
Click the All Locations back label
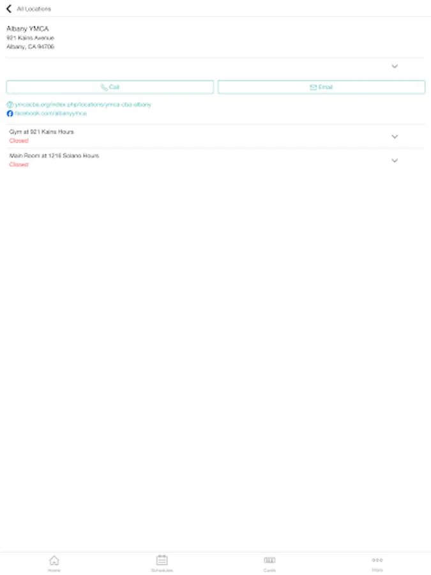click(x=34, y=9)
